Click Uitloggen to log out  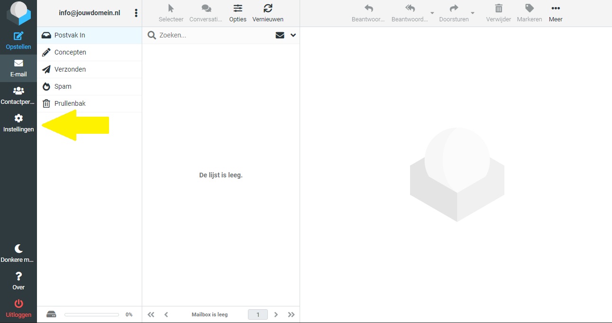[18, 308]
